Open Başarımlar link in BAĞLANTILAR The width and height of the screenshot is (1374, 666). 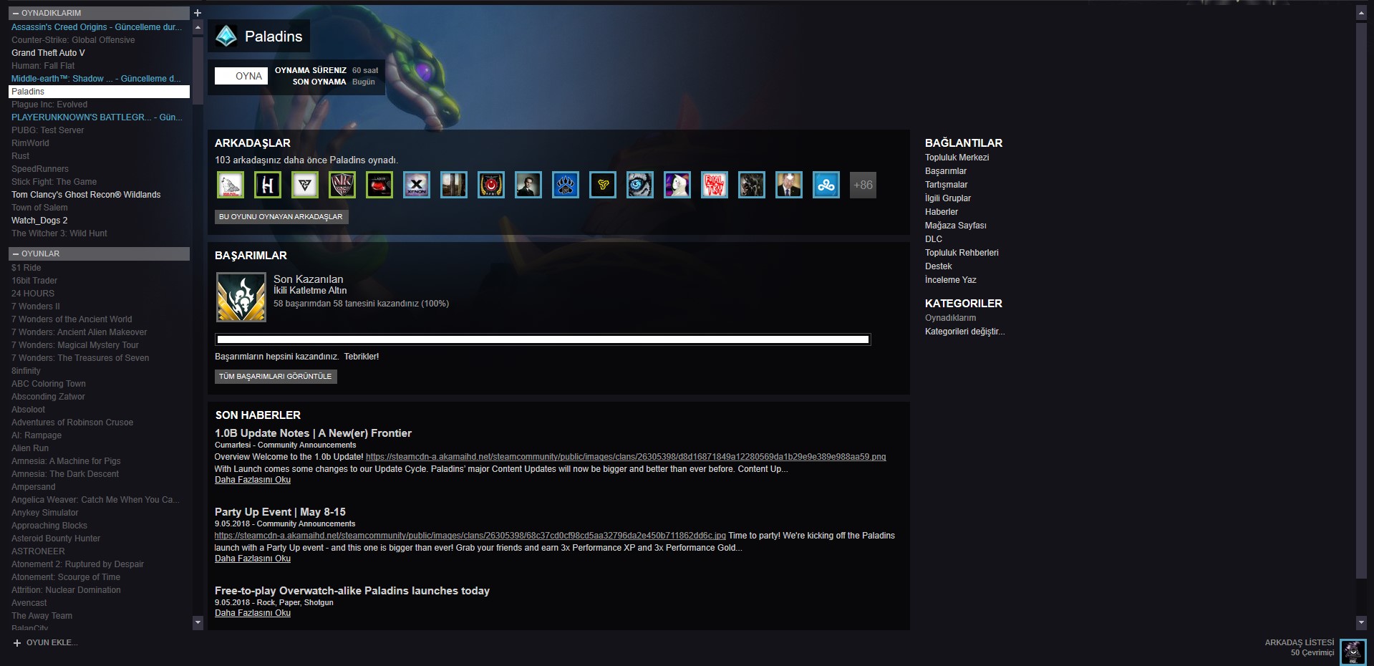(946, 171)
